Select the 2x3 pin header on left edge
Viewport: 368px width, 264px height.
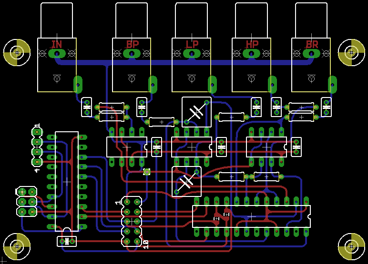tap(27, 201)
